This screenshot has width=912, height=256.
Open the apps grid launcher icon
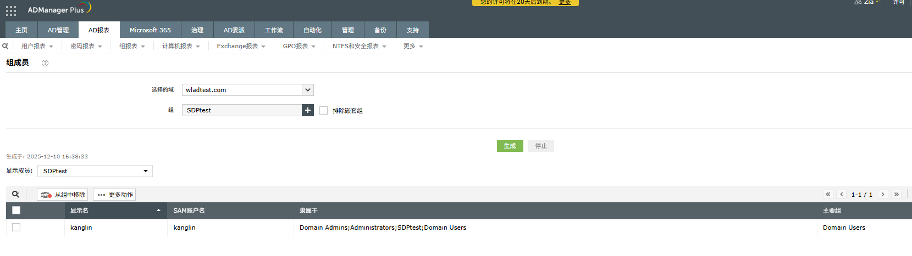(x=11, y=10)
